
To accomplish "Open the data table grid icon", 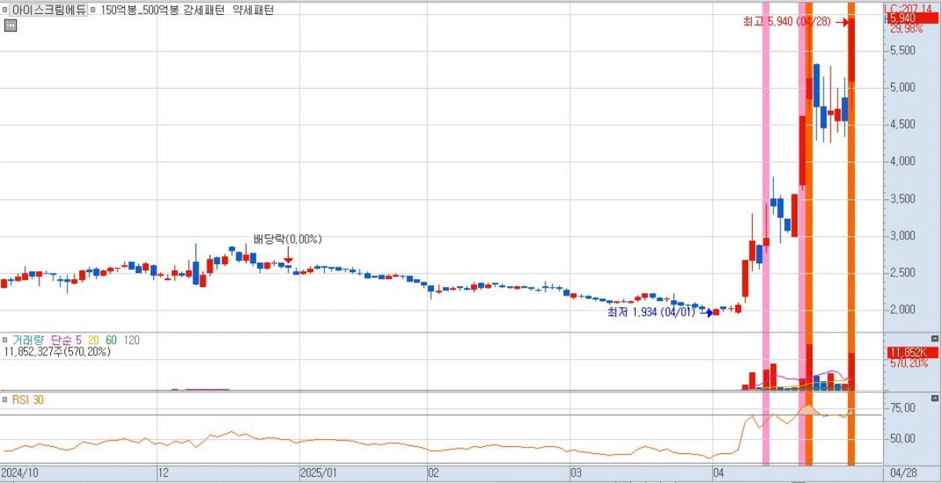I will coord(10,26).
